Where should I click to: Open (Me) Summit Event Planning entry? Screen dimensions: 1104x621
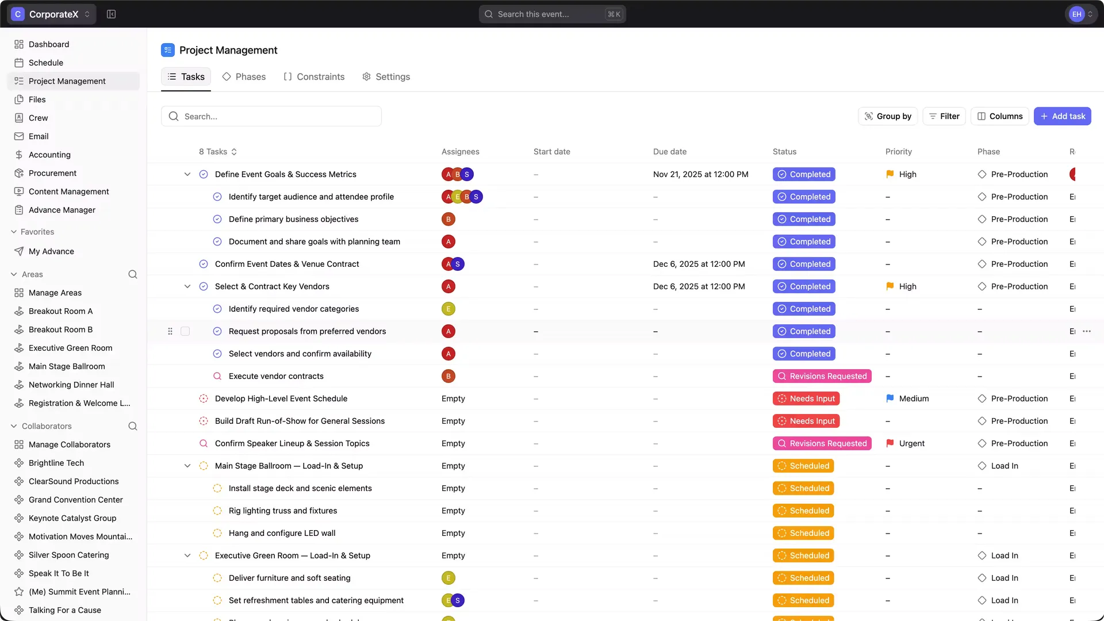click(x=74, y=592)
